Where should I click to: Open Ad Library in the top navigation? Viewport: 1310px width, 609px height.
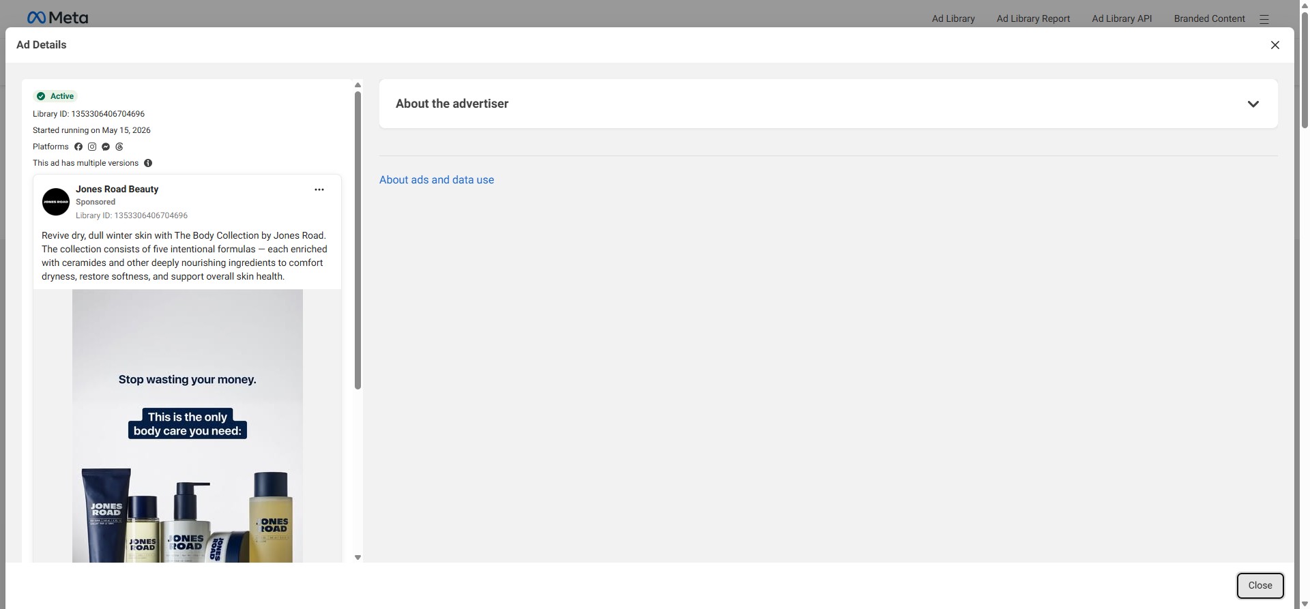pos(953,18)
